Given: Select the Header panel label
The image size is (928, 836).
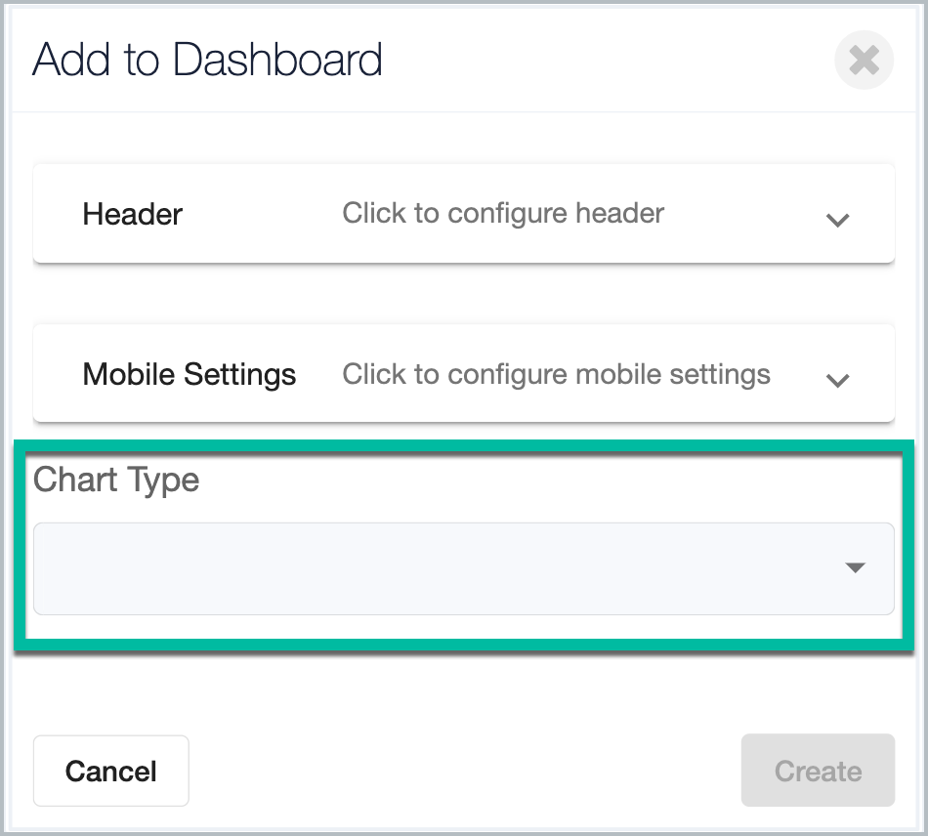Looking at the screenshot, I should pyautogui.click(x=133, y=214).
